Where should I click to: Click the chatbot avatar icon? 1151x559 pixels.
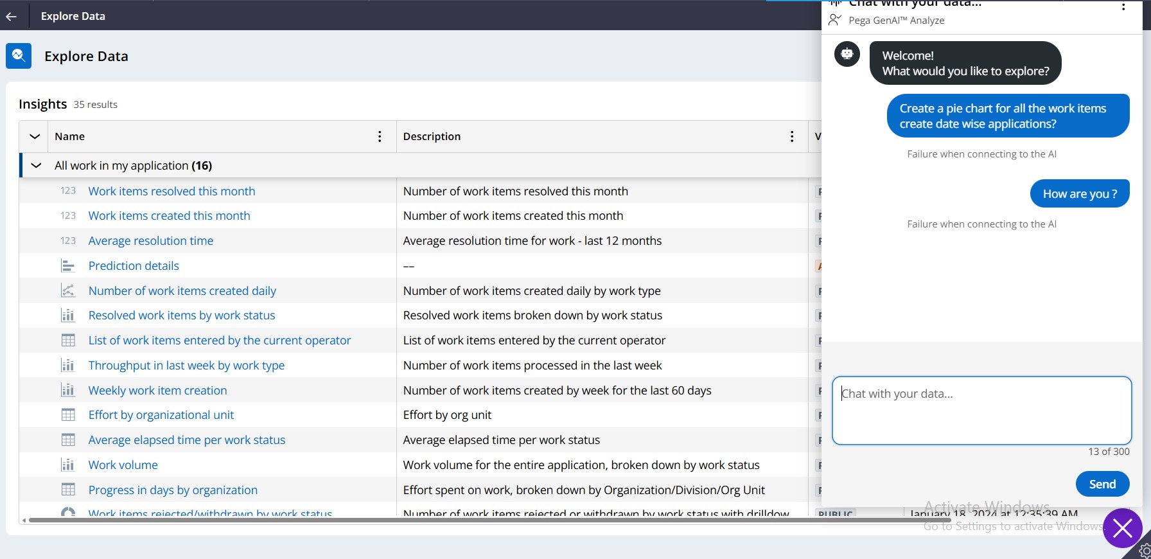(x=847, y=54)
